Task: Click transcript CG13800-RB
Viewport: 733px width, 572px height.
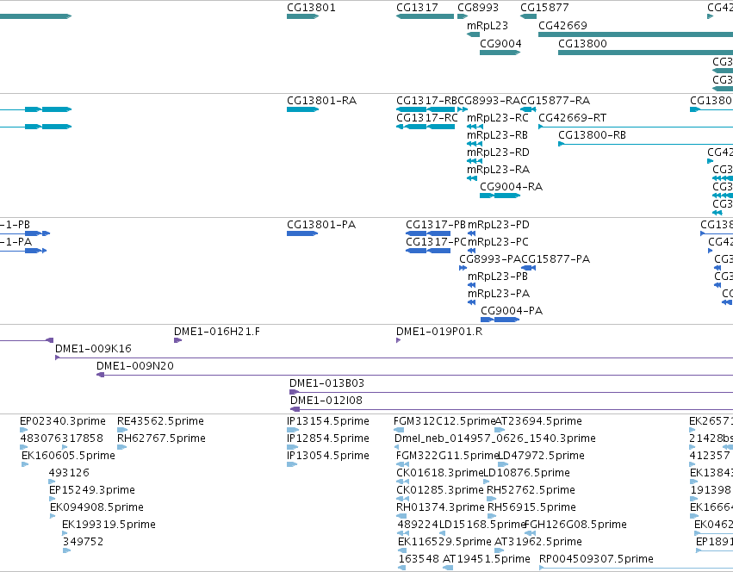Action: tap(646, 144)
